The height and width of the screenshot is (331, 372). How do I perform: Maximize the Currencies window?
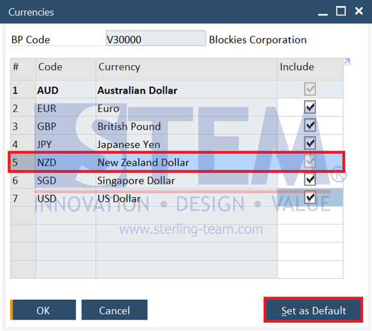[x=341, y=11]
